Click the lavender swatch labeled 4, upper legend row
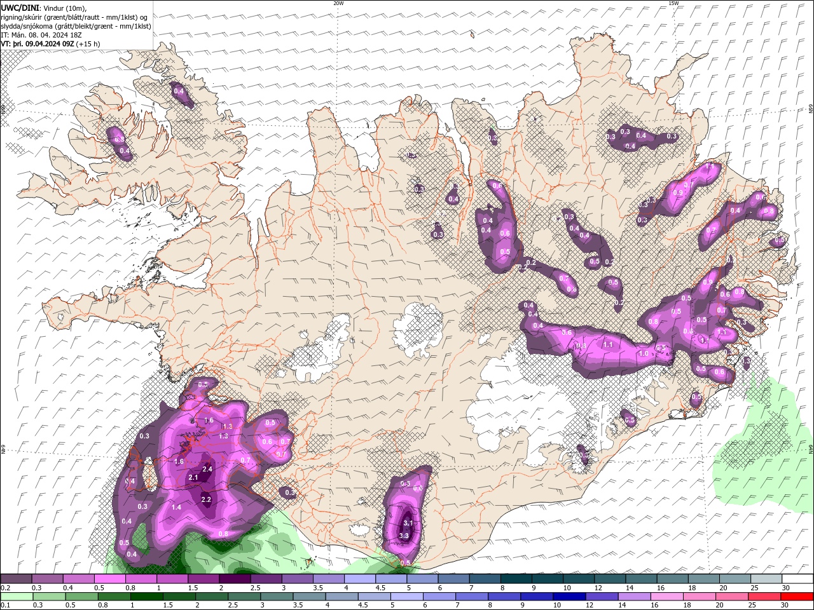 pyautogui.click(x=359, y=579)
